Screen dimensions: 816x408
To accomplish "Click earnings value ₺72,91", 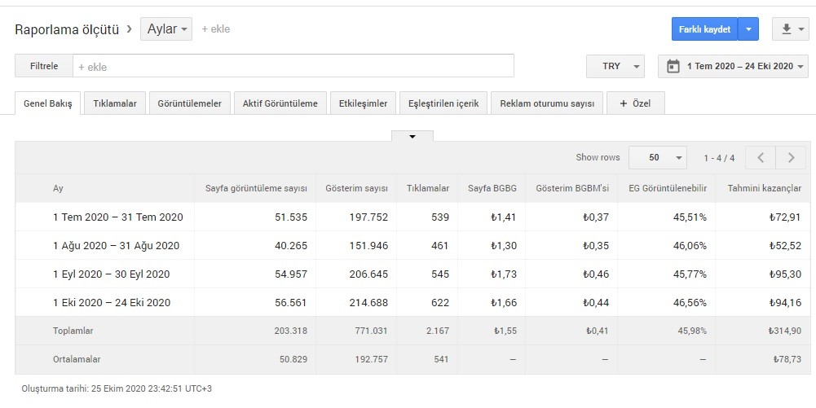I will [x=785, y=217].
